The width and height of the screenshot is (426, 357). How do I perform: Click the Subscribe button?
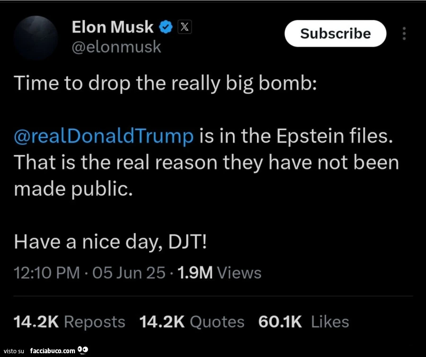coord(335,34)
